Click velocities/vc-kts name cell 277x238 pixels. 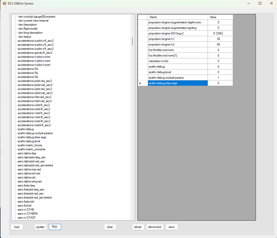point(178,61)
